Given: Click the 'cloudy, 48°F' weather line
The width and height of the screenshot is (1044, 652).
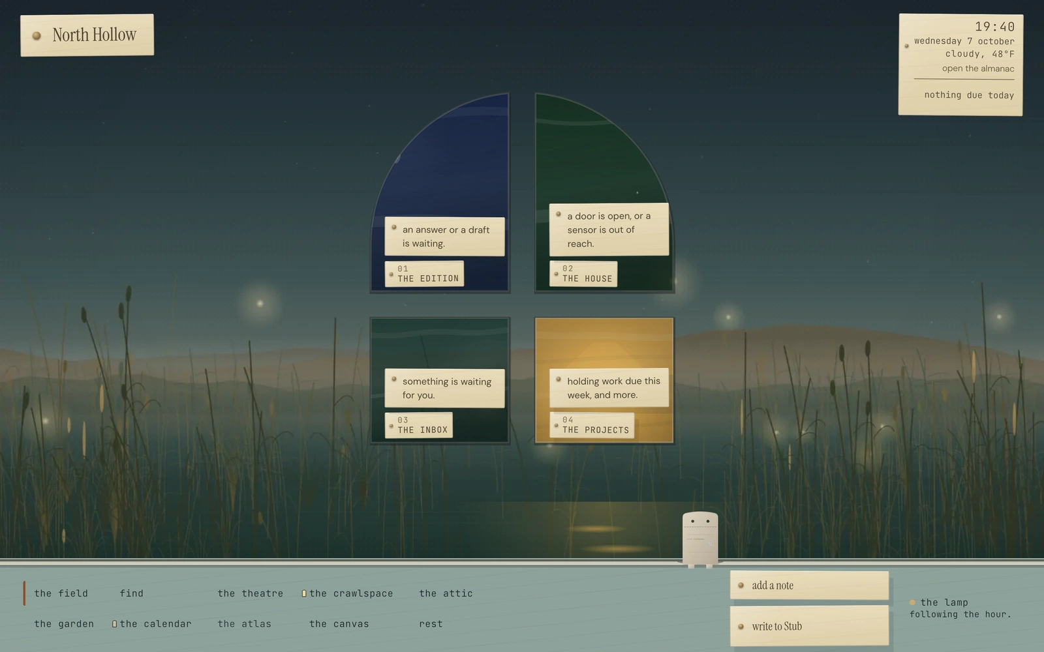Looking at the screenshot, I should [979, 54].
